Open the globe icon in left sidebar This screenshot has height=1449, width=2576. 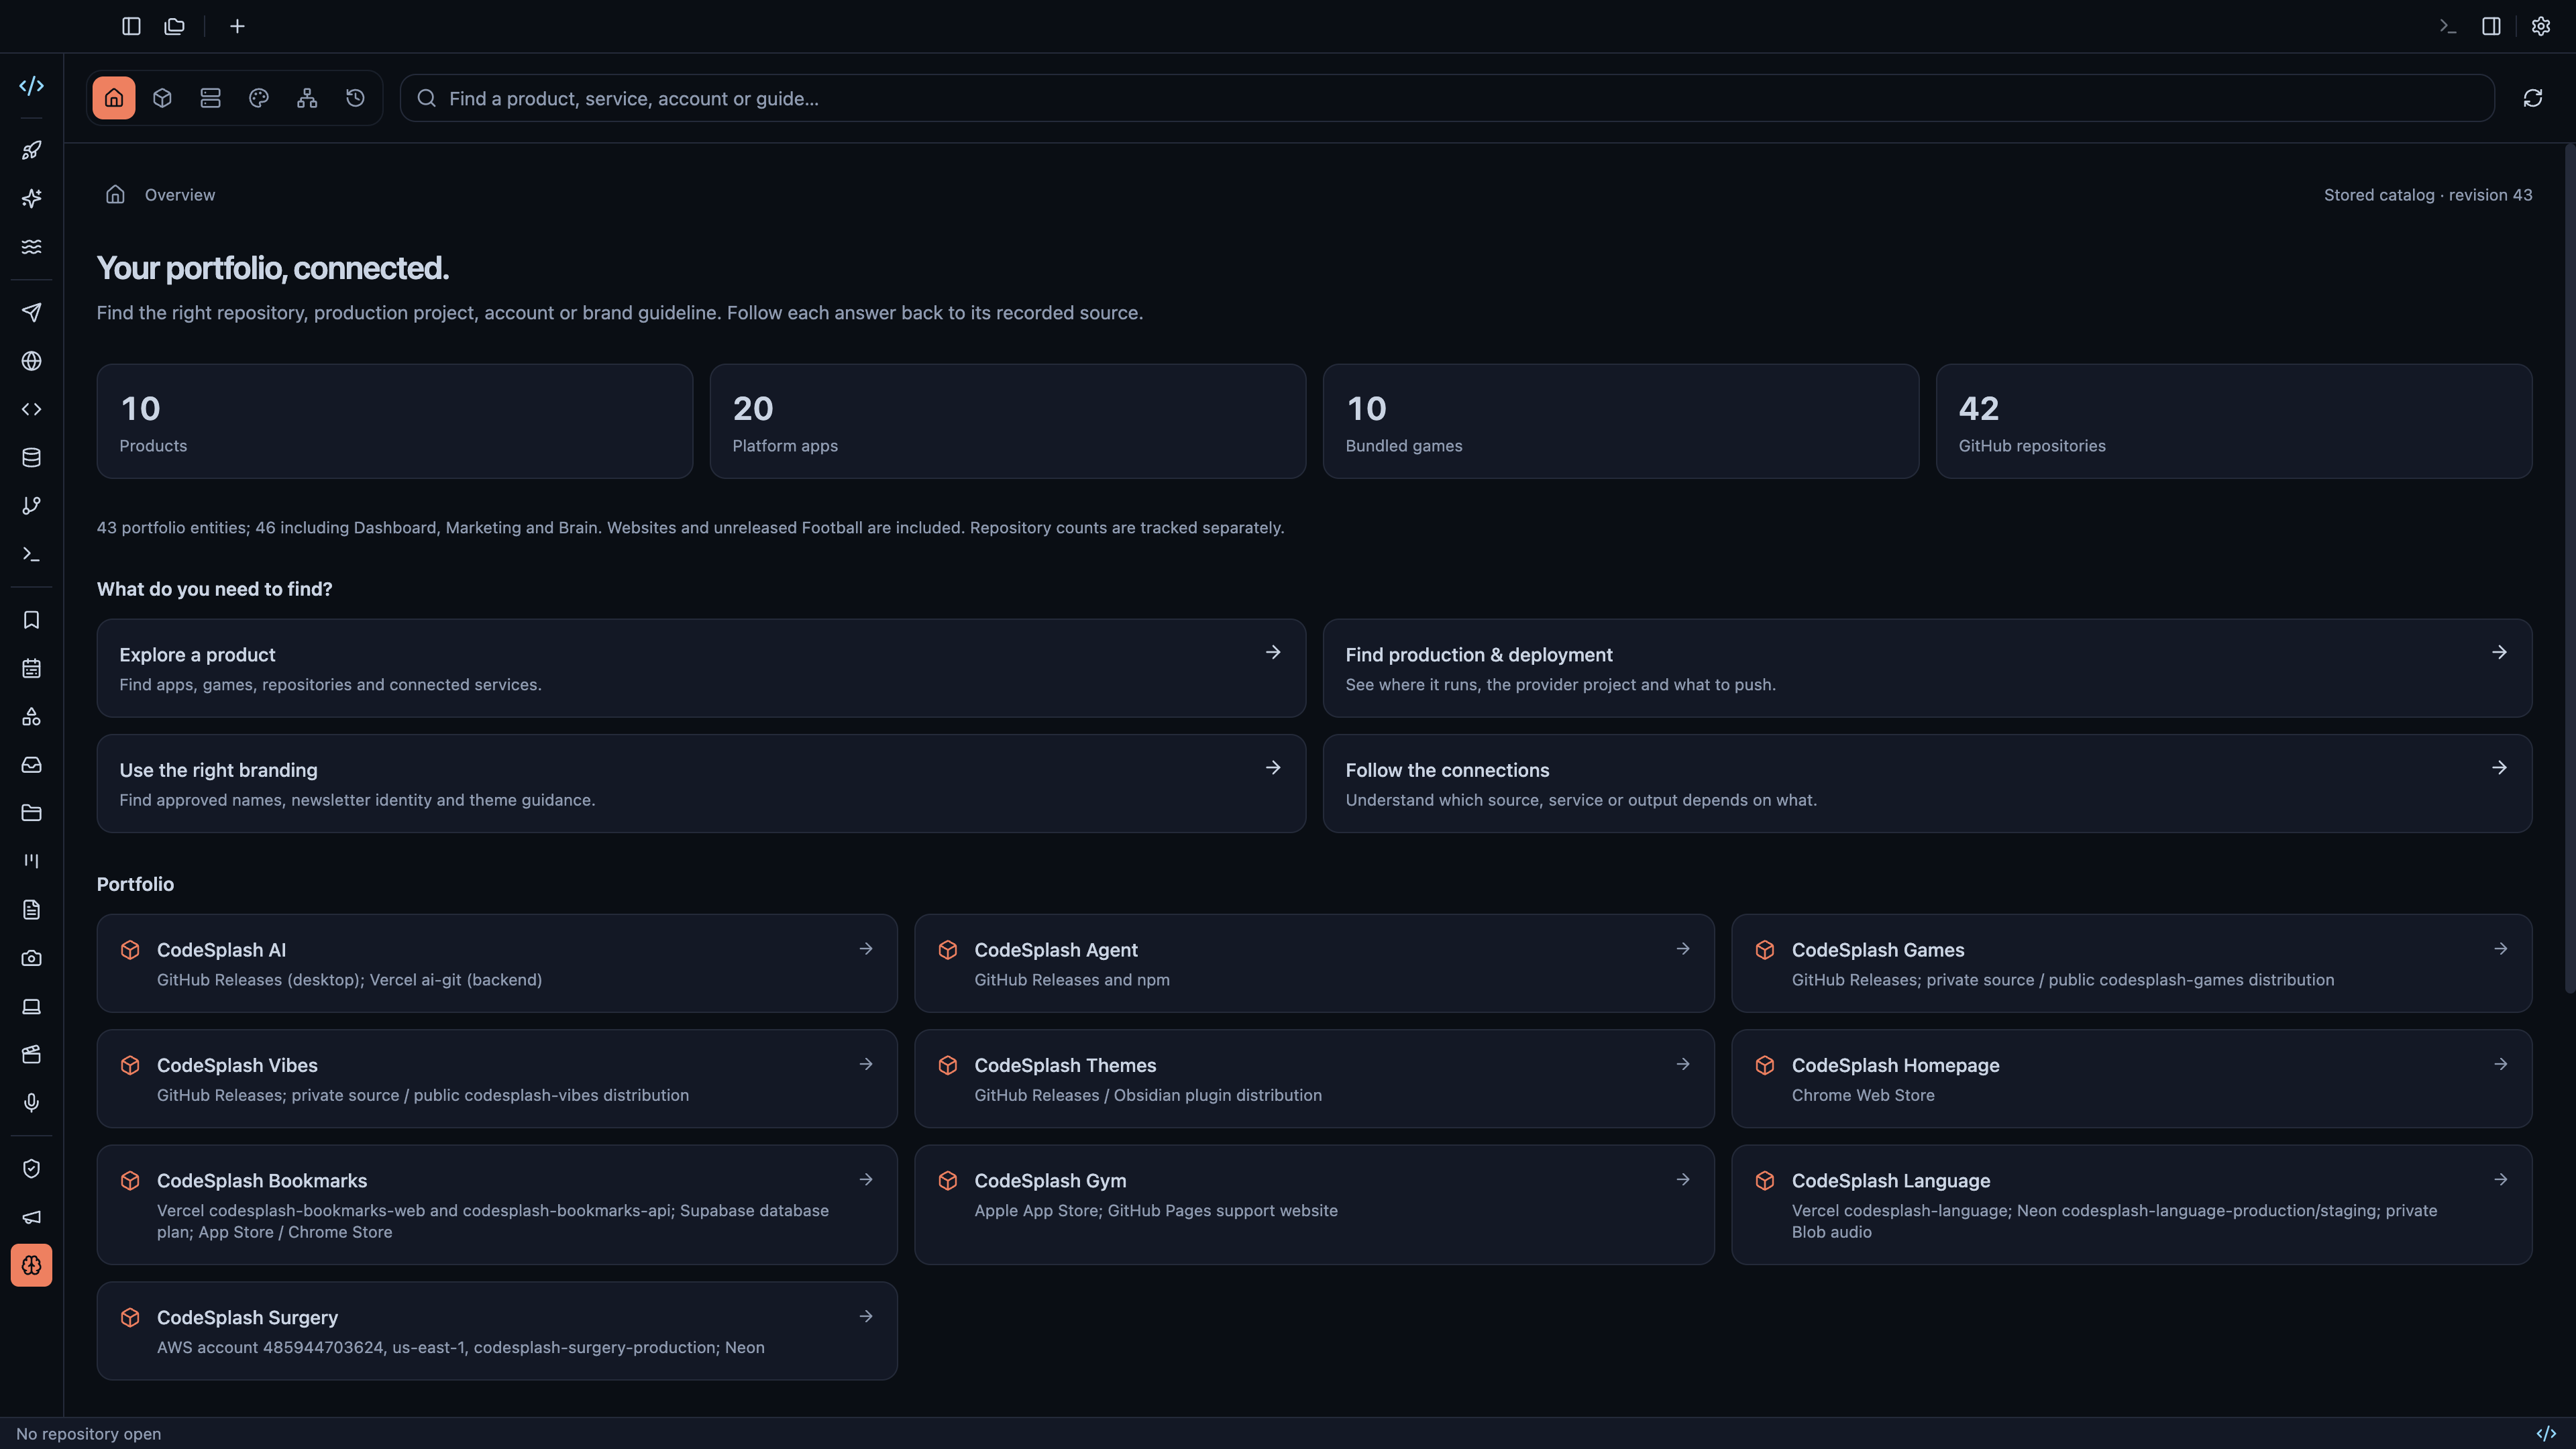(31, 361)
